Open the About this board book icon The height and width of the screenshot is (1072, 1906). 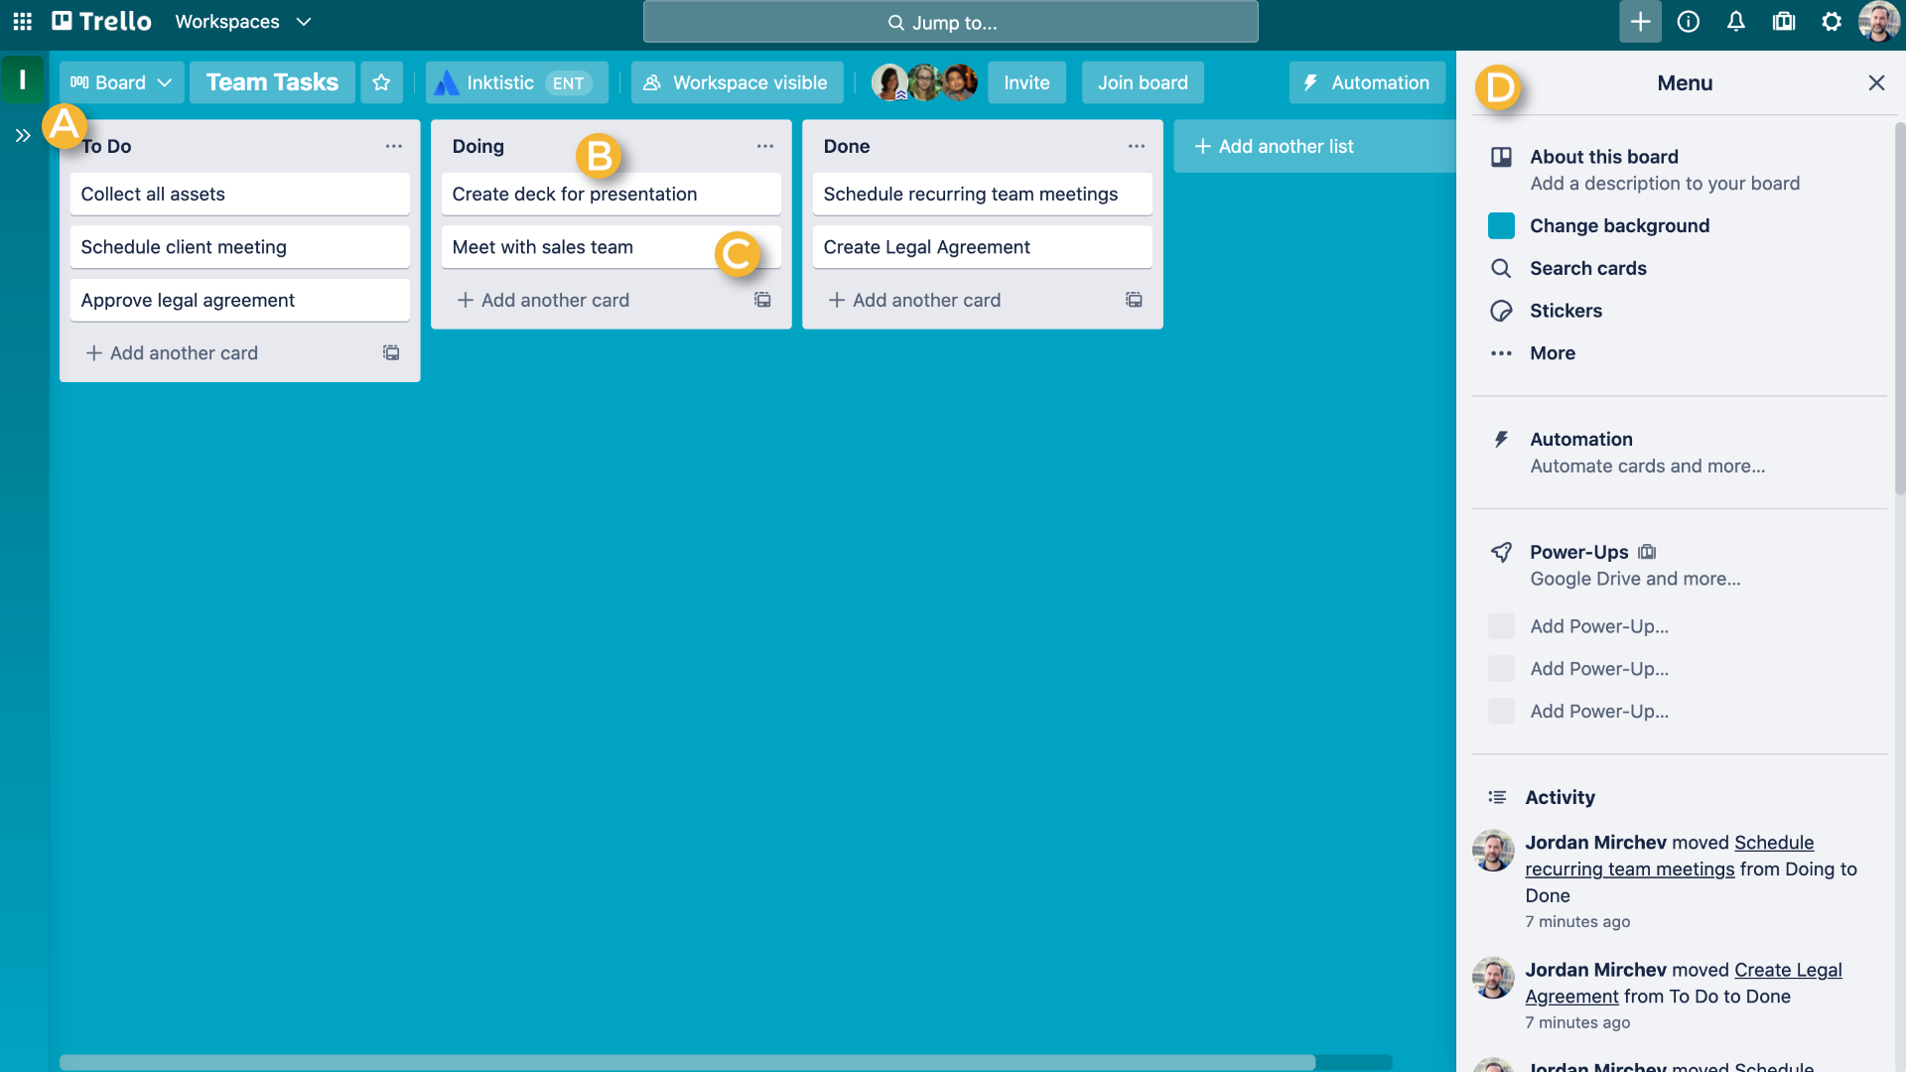(1500, 156)
